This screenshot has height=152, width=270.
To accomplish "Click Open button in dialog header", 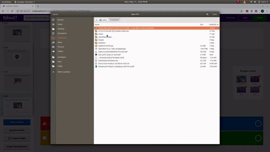I will point(215,14).
